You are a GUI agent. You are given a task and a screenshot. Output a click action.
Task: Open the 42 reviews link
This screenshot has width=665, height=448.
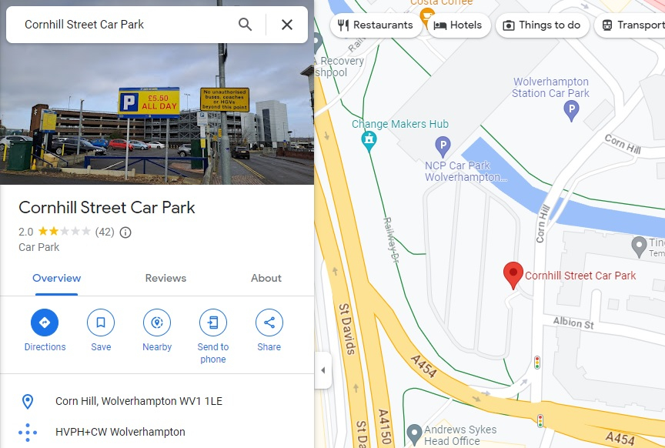pyautogui.click(x=105, y=232)
